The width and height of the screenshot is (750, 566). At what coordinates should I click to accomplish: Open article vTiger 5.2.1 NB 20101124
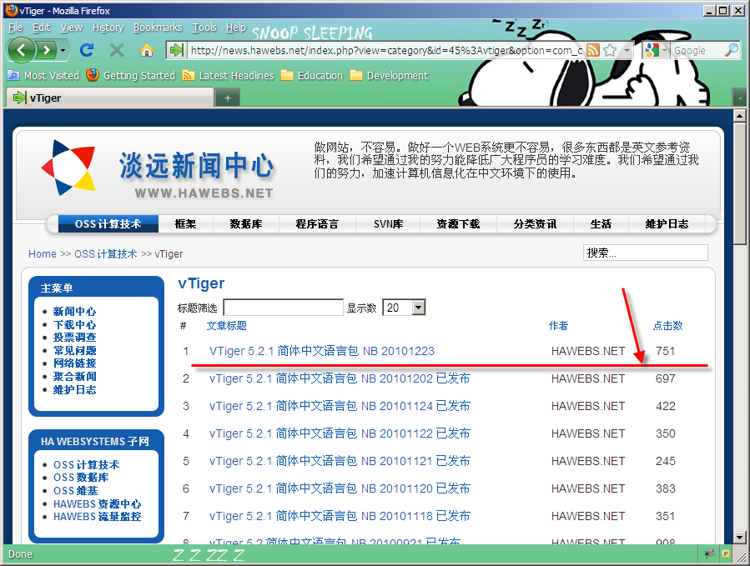coord(340,406)
